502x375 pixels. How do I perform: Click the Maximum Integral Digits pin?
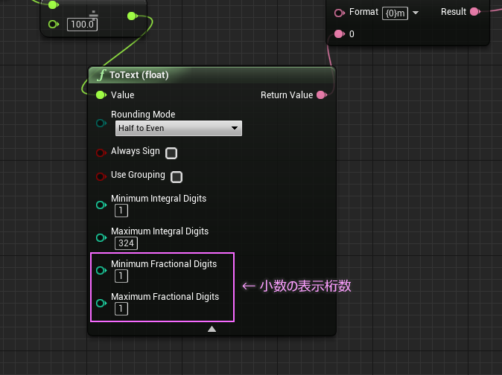pos(101,237)
